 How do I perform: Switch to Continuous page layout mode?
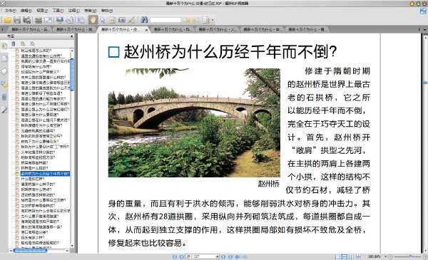coord(345,256)
